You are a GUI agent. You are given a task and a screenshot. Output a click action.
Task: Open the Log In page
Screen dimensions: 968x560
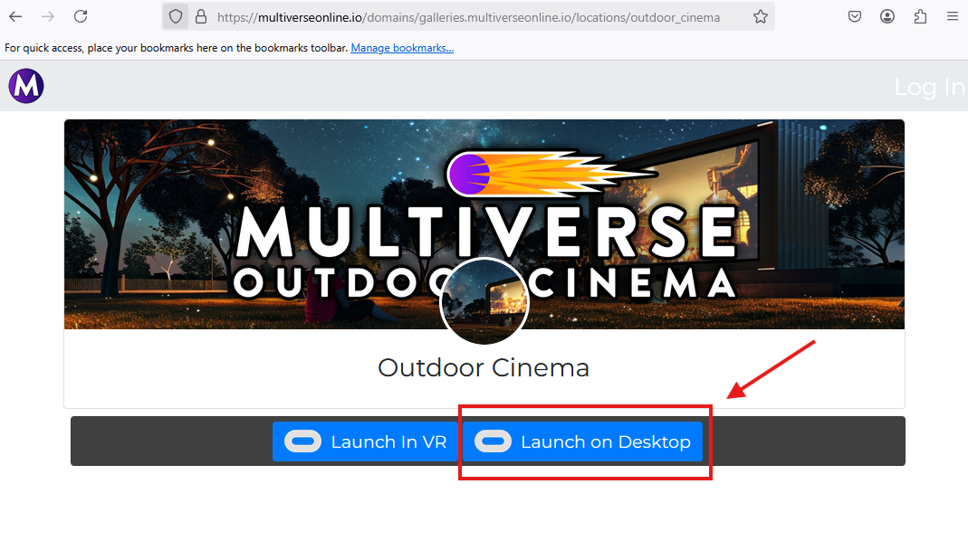(x=929, y=86)
